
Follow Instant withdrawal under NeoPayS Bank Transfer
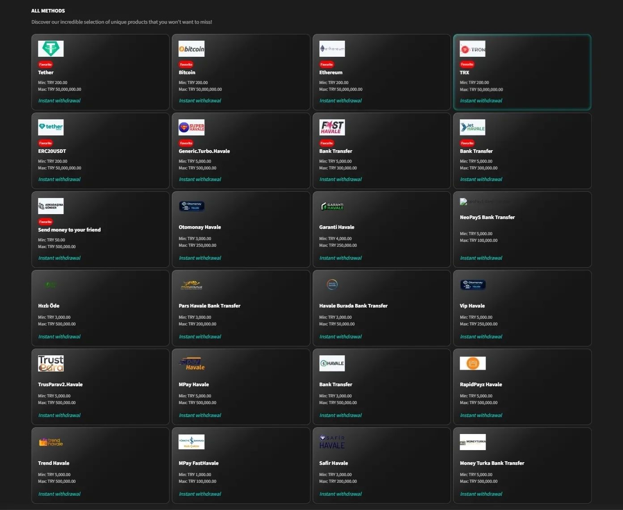pos(481,258)
